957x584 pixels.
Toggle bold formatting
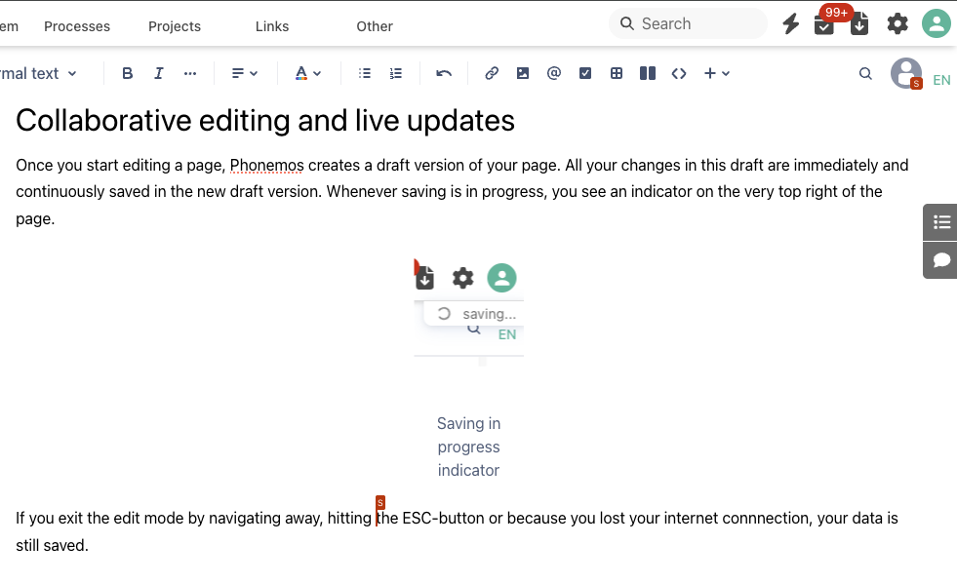click(x=127, y=73)
